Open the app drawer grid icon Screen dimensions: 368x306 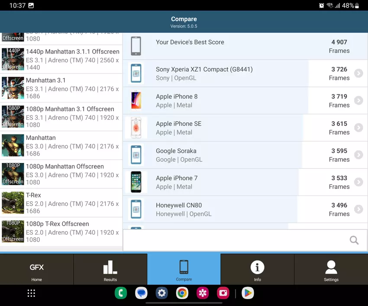coord(31,293)
